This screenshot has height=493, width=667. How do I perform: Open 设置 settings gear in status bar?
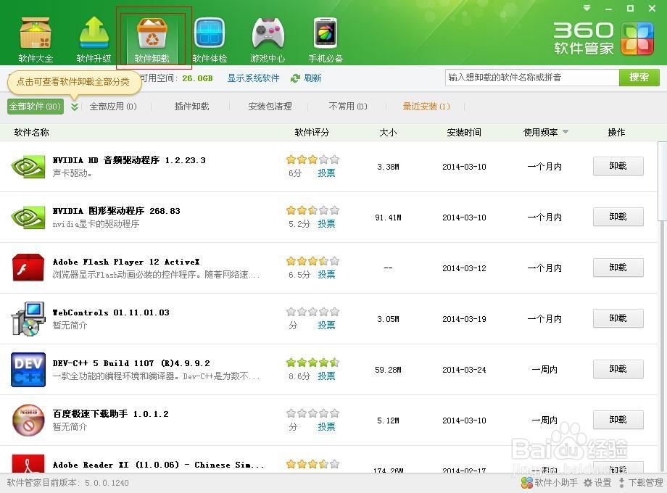(x=597, y=483)
